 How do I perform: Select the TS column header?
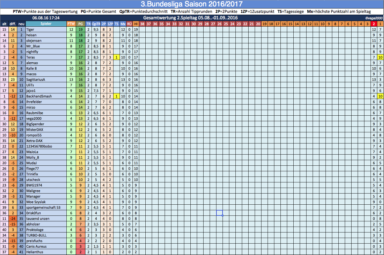tap(117, 24)
